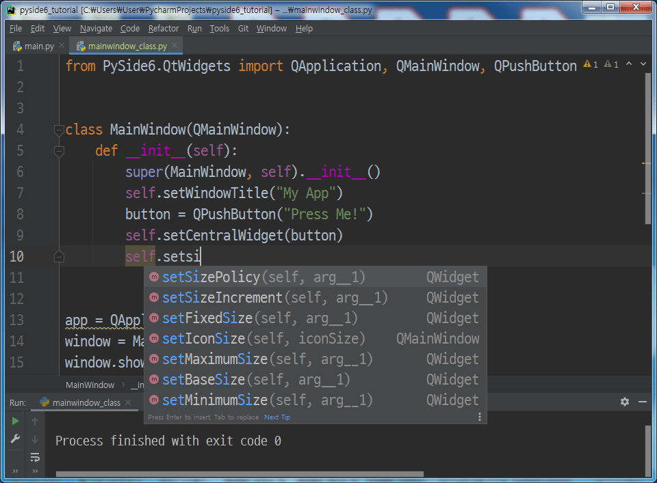Image resolution: width=657 pixels, height=483 pixels.
Task: Choose setSizeIncrement completion suggestion
Action: pyautogui.click(x=315, y=297)
